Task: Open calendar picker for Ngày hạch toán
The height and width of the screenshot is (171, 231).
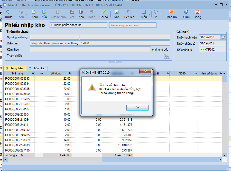Action: pyautogui.click(x=223, y=37)
